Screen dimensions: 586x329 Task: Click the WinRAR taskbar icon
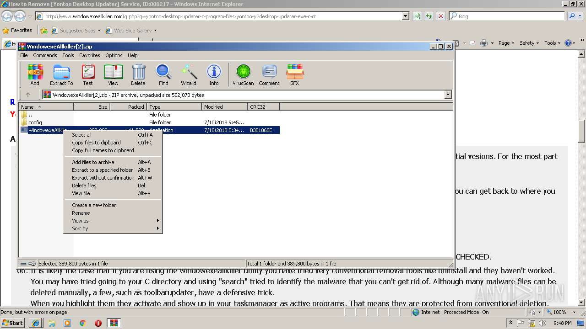(x=114, y=323)
